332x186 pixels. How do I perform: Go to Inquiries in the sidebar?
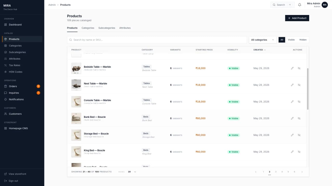22,93
